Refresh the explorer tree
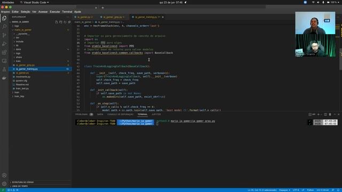The height and width of the screenshot is (192, 342). pos(65,22)
